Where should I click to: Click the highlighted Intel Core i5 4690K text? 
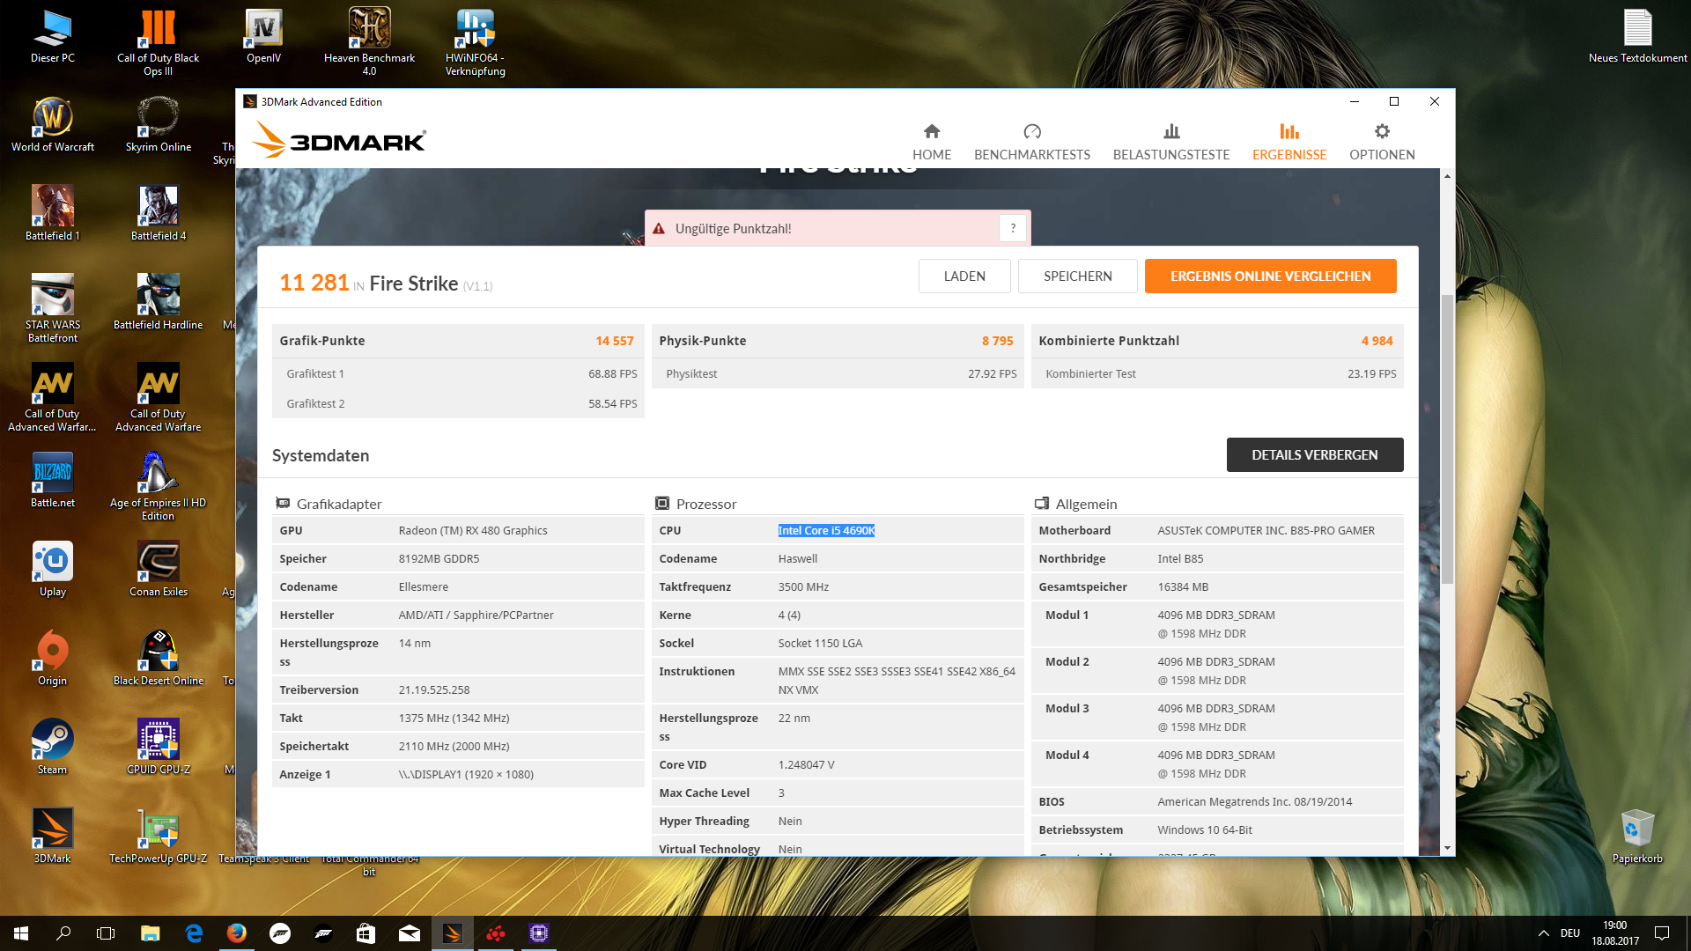826,531
